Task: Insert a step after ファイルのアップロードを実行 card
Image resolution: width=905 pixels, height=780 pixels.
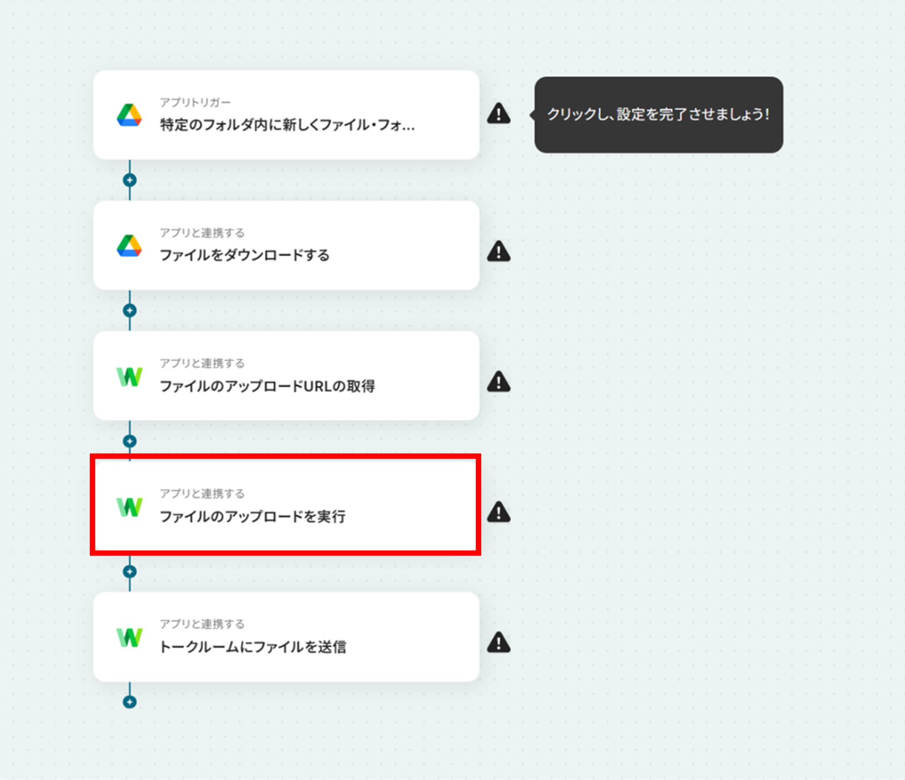Action: point(129,572)
